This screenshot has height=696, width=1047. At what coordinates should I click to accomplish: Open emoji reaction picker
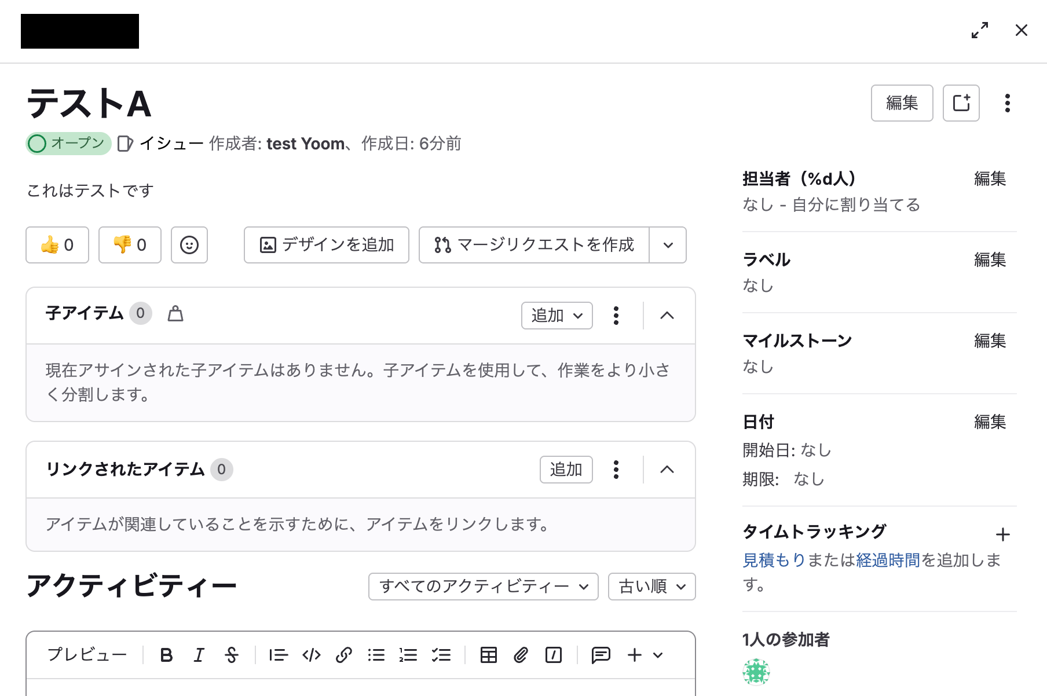tap(189, 245)
